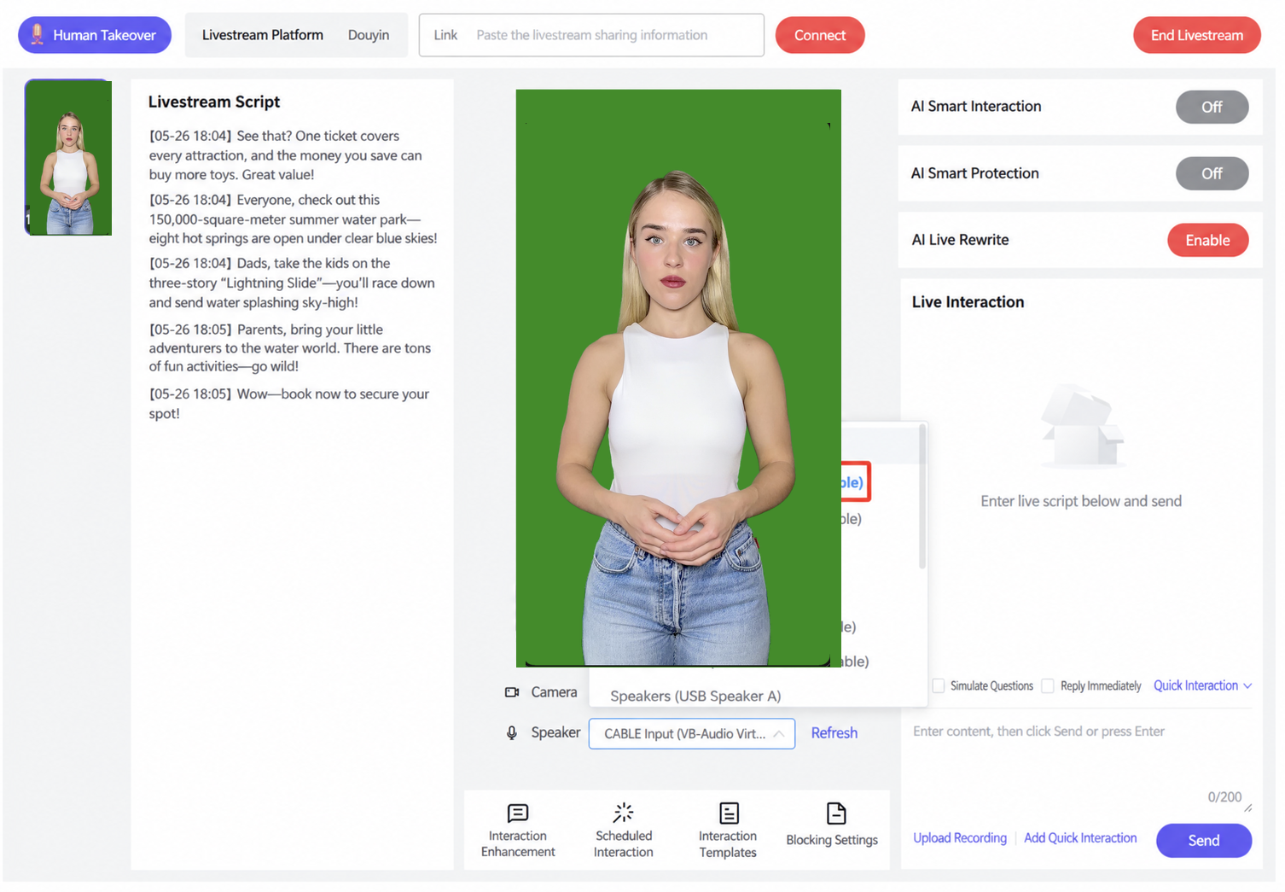Click script line 'Parents, bring your little'
The width and height of the screenshot is (1285, 892).
point(290,347)
